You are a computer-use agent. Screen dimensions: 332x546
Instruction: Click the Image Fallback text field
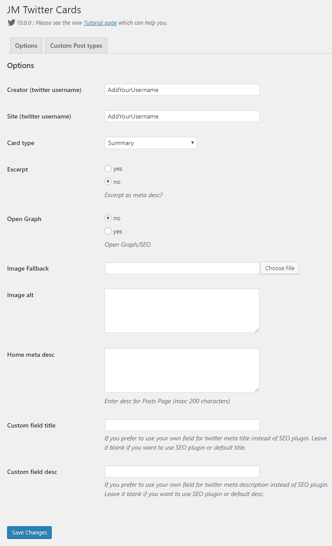point(182,268)
